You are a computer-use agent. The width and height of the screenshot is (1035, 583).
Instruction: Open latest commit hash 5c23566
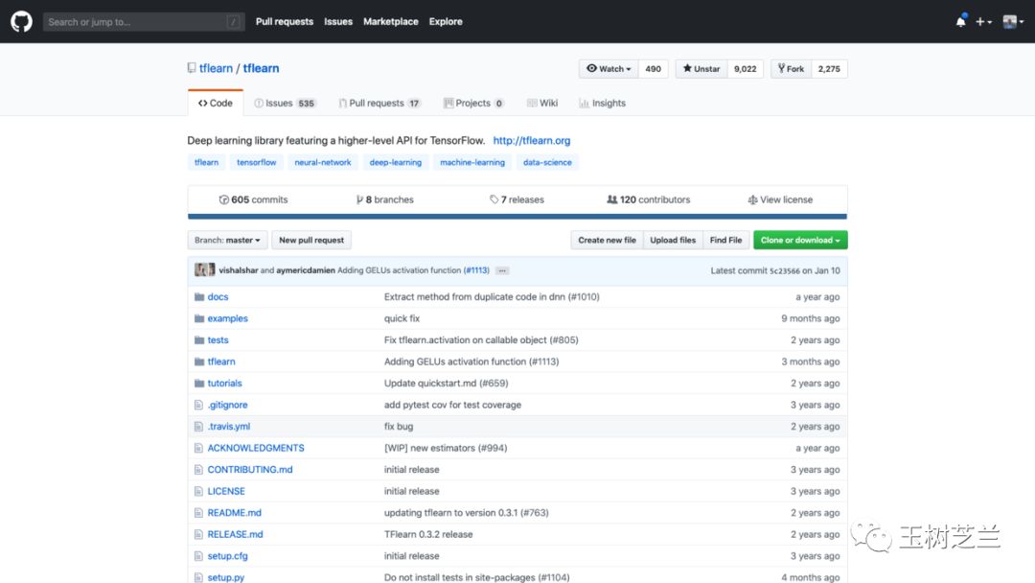pos(784,270)
